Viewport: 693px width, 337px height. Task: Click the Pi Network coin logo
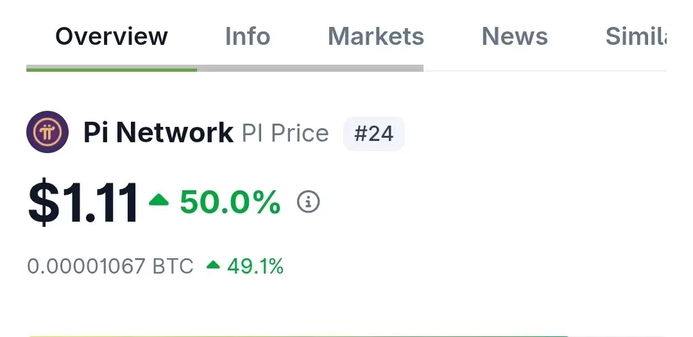pos(47,132)
